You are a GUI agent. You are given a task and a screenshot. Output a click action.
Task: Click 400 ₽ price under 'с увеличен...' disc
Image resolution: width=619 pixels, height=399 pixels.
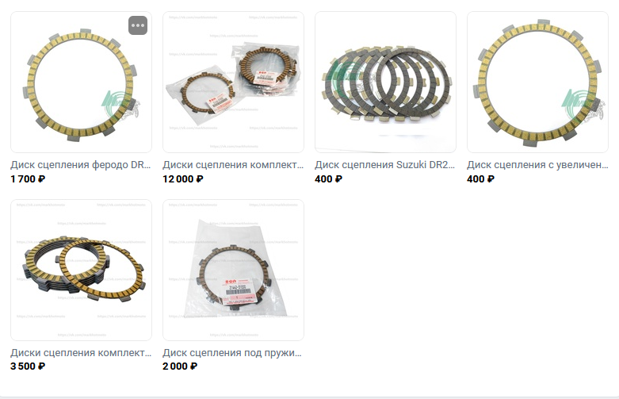[480, 179]
